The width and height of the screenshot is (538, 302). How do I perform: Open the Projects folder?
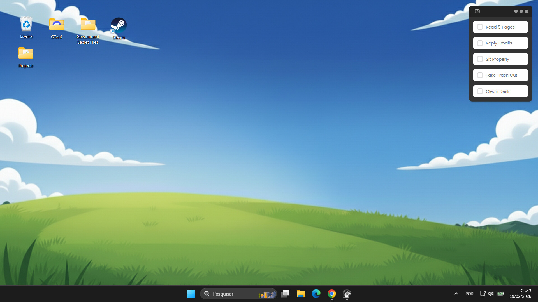(25, 53)
